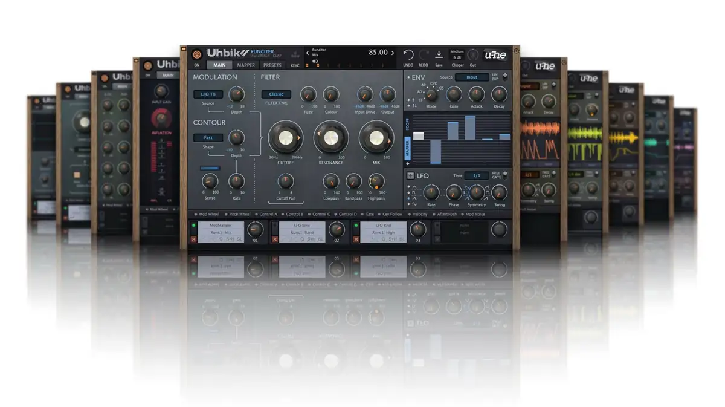The image size is (725, 407).
Task: Switch to the MAPPER tab
Action: point(245,65)
